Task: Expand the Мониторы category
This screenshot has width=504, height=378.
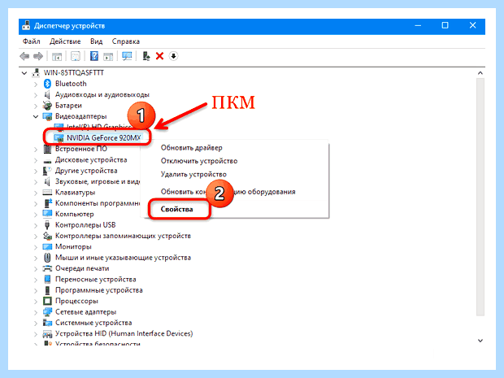Action: click(36, 247)
